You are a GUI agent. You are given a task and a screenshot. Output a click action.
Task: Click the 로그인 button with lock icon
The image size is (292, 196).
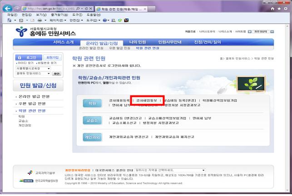29,57
